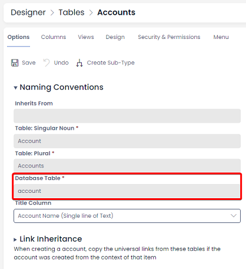Viewport: 246px width, 269px height.
Task: Select the Account Name title column combo box
Action: point(127,216)
